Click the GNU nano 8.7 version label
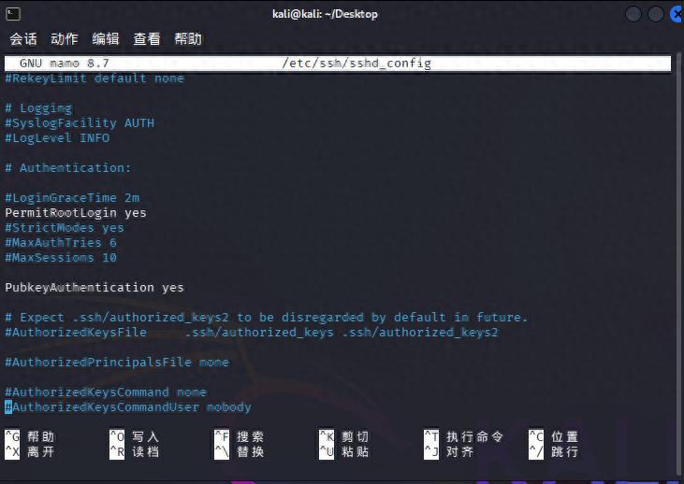 pyautogui.click(x=65, y=64)
